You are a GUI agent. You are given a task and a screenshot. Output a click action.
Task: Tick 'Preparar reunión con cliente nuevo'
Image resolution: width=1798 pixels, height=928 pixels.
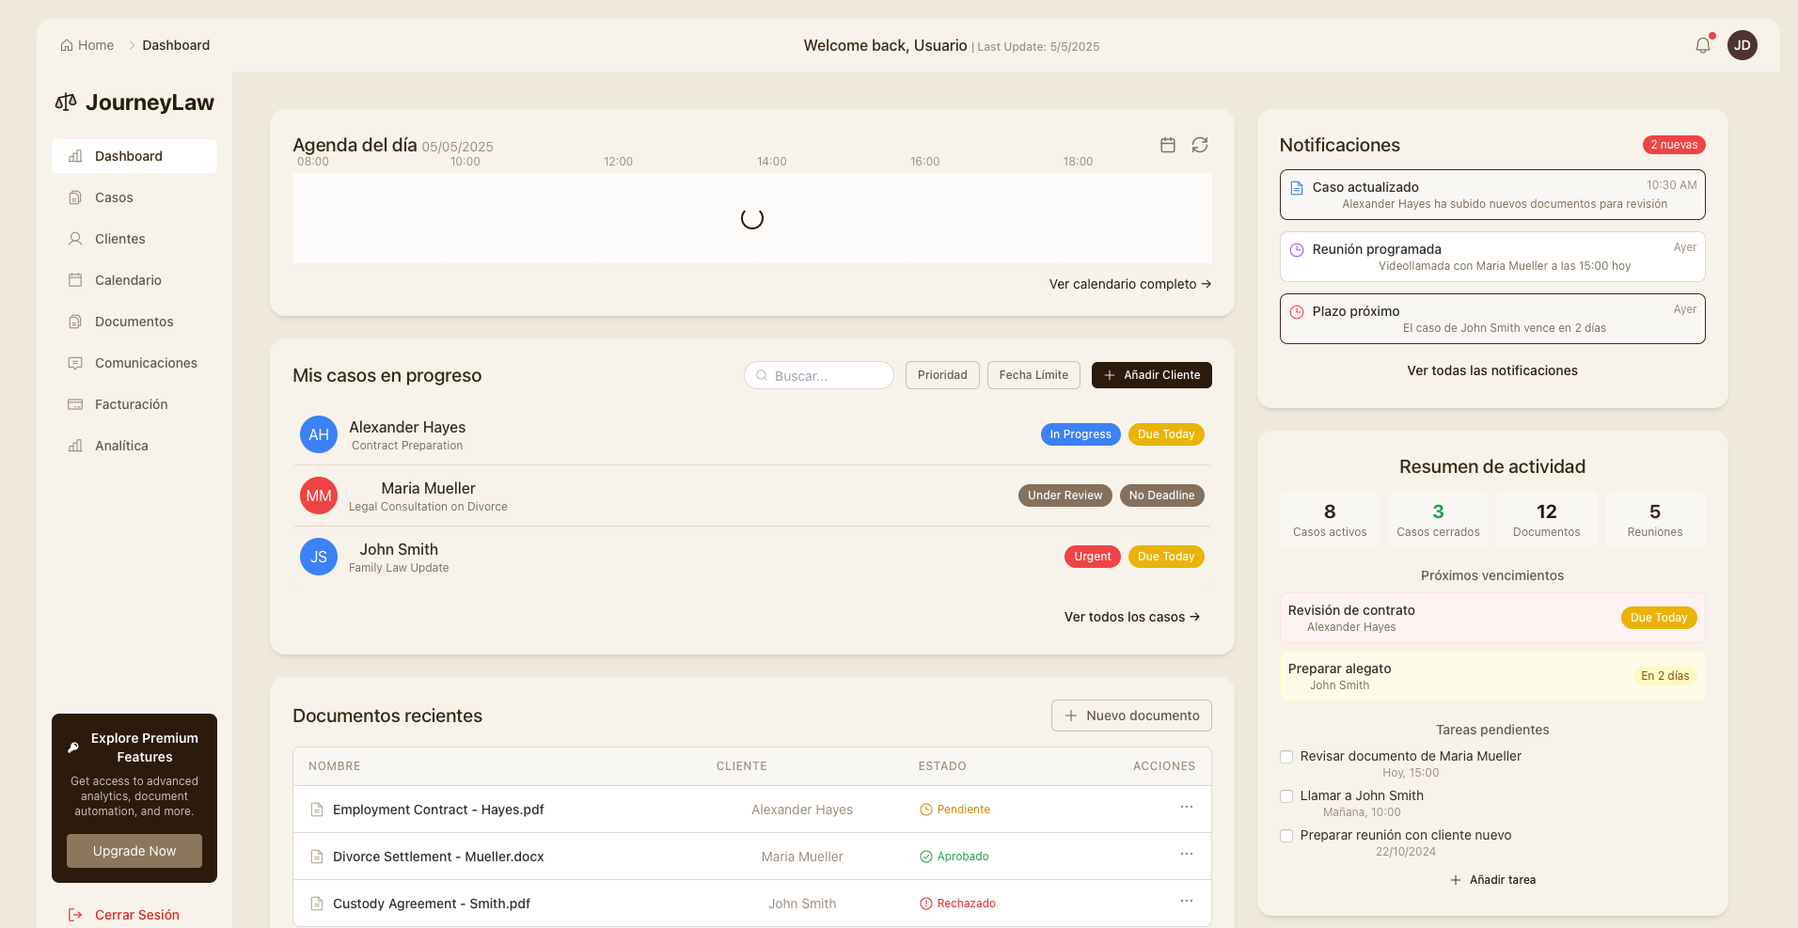coord(1285,836)
